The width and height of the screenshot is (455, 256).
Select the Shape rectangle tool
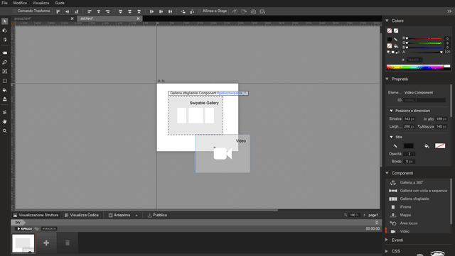(x=5, y=81)
